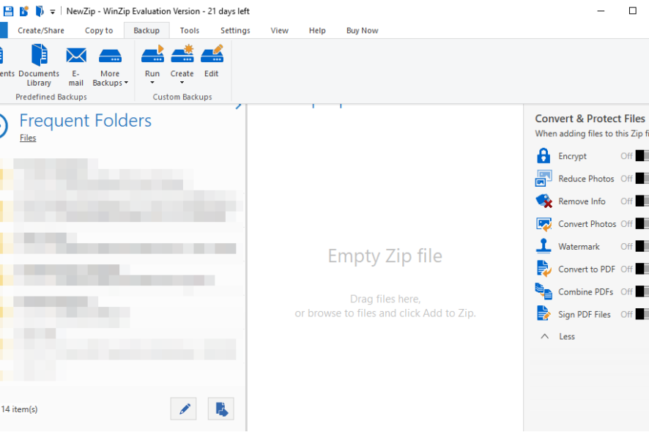Open the quick access toolbar customize arrow
The image size is (649, 432).
coord(53,12)
